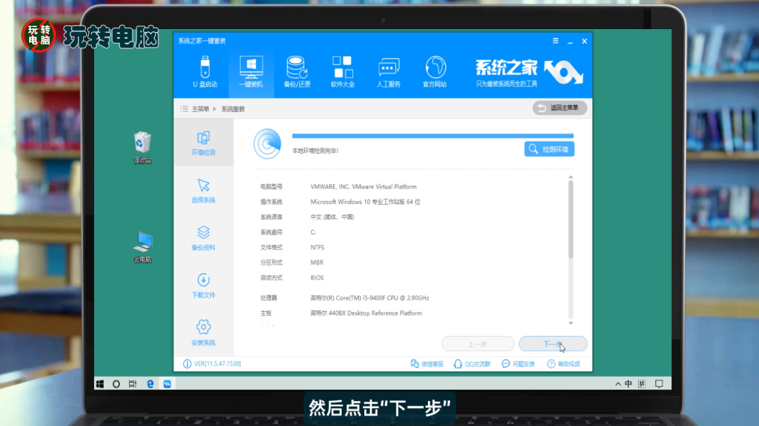Click the info list scrollbar thumb
The width and height of the screenshot is (759, 426).
(x=571, y=220)
